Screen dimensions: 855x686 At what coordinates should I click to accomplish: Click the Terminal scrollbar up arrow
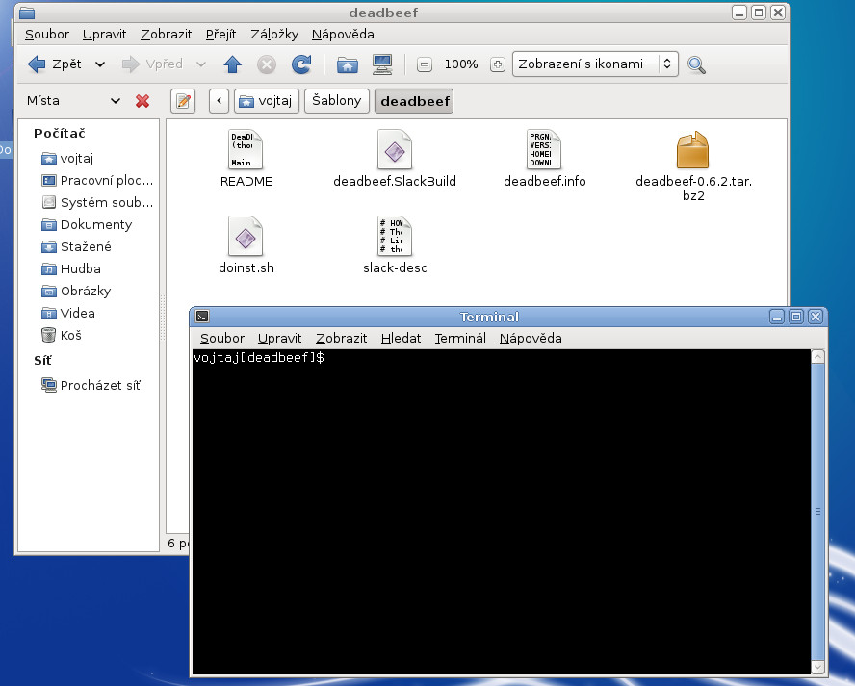tap(817, 357)
